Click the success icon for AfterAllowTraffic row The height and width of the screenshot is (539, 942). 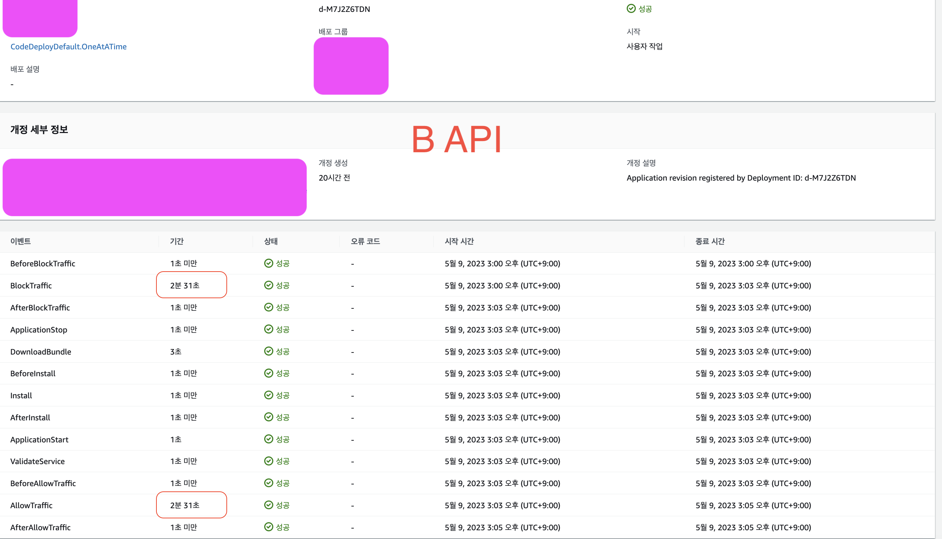(269, 527)
